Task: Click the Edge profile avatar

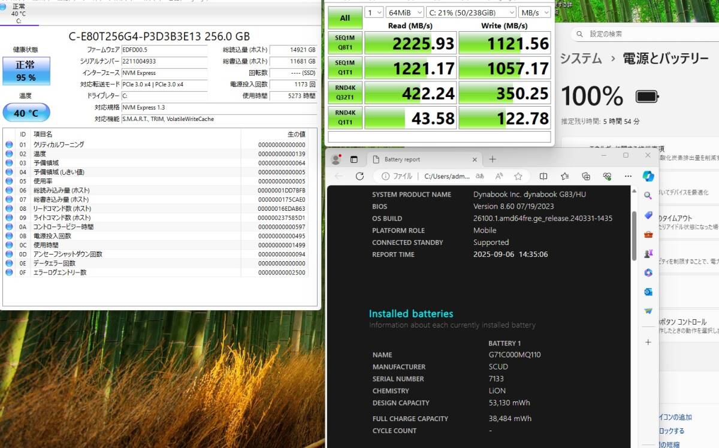Action: pos(336,159)
